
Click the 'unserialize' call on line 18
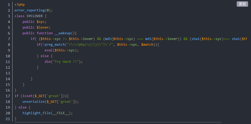(x=34, y=102)
